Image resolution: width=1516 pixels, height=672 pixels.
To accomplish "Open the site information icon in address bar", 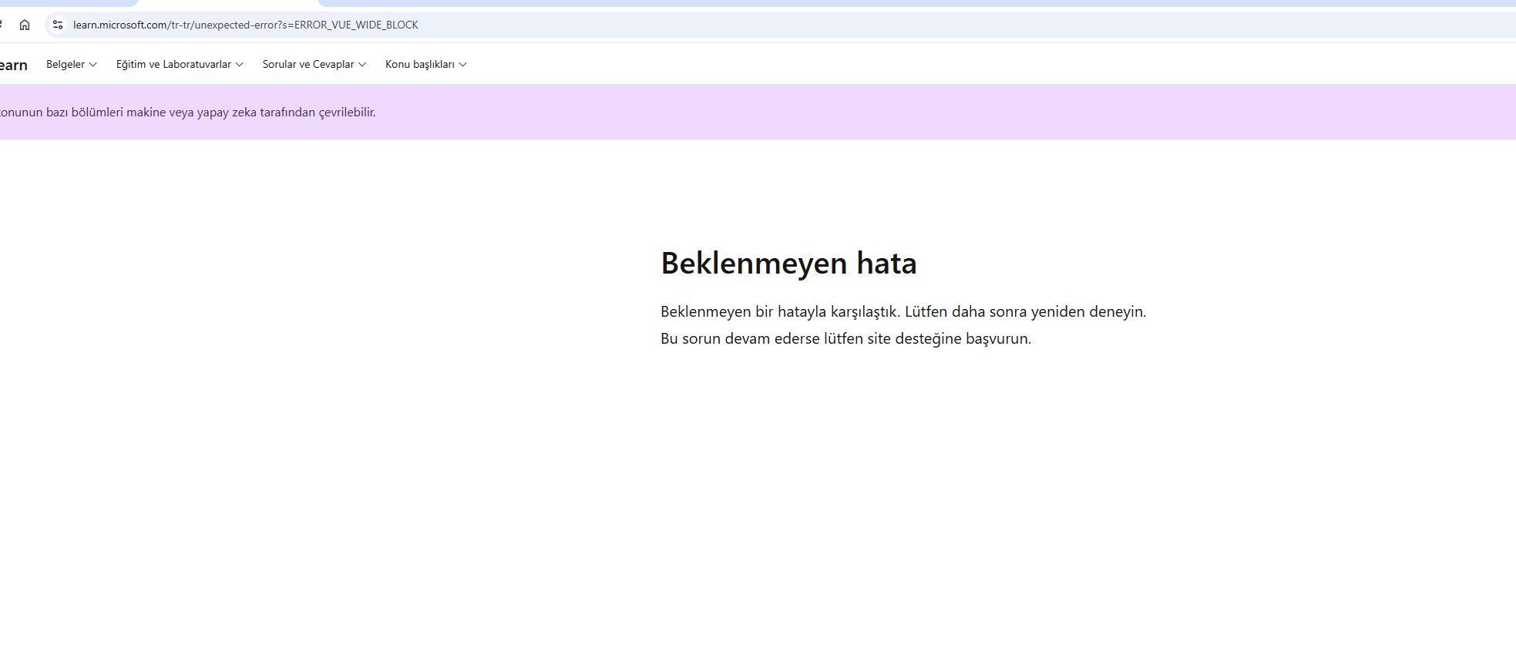I will (x=58, y=25).
